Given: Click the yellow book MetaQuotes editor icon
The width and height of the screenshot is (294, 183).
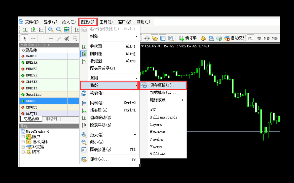Looking at the screenshot, I should tap(203, 38).
